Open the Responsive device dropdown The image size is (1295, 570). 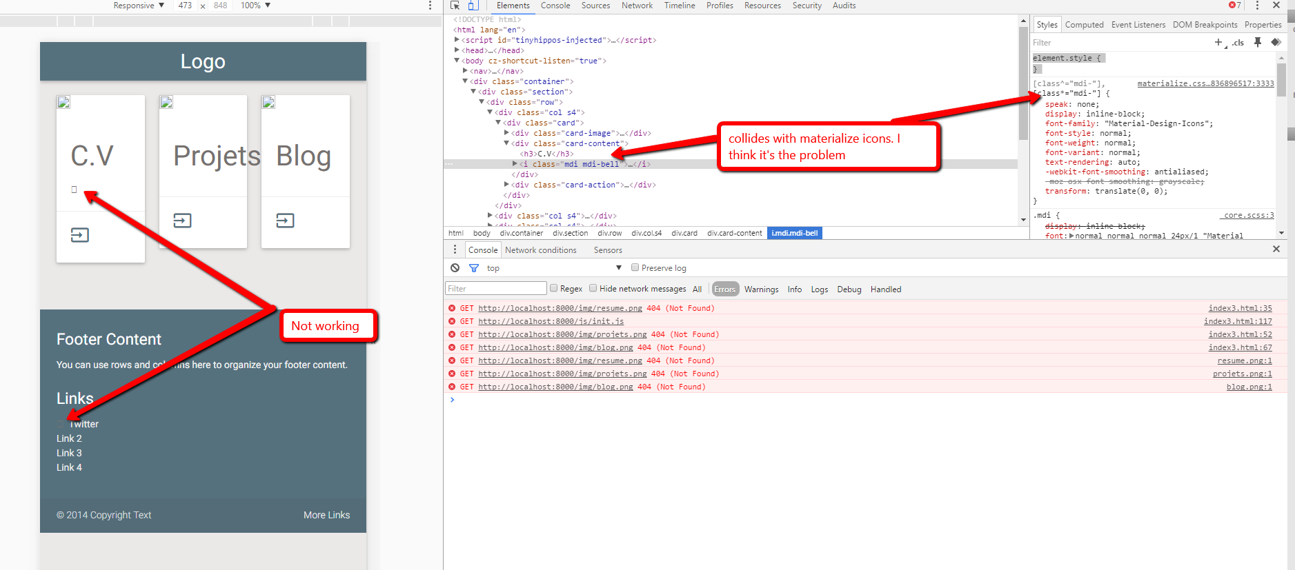coord(139,6)
